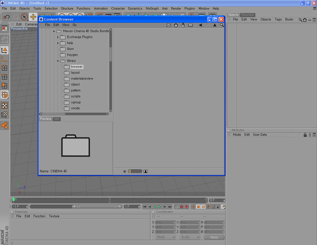The width and height of the screenshot is (317, 245).
Task: Switch to Points mode in left palette
Action: [4, 68]
